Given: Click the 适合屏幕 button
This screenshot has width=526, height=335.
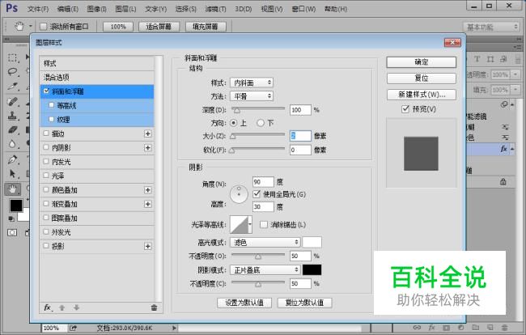Looking at the screenshot, I should coord(159,27).
